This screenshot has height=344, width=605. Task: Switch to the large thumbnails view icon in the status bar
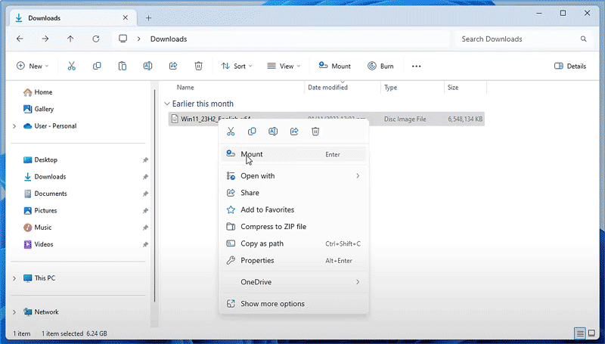pos(591,333)
